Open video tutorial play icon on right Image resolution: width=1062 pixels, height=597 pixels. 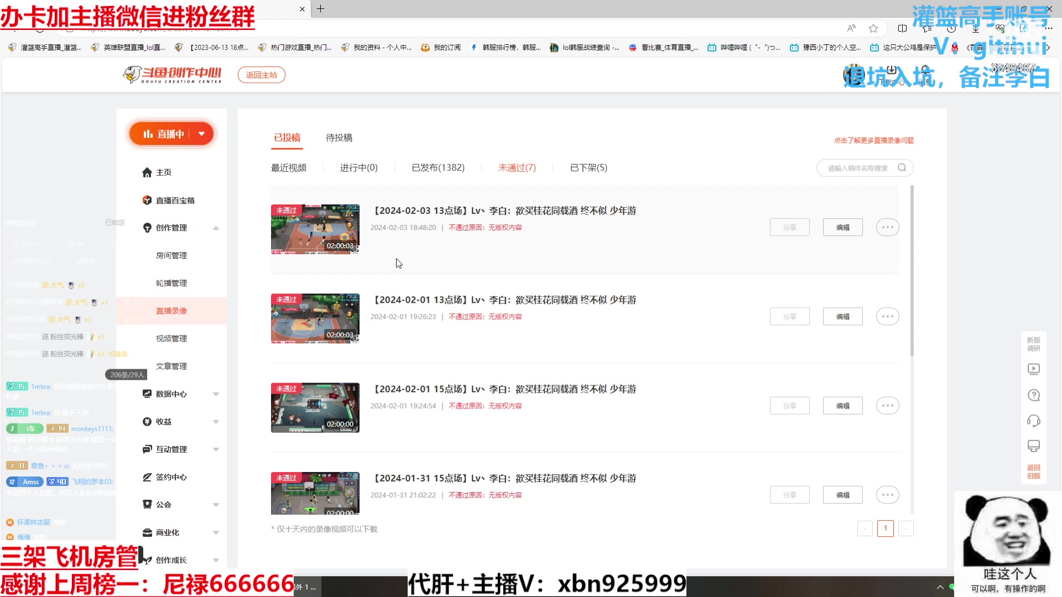[x=1033, y=369]
